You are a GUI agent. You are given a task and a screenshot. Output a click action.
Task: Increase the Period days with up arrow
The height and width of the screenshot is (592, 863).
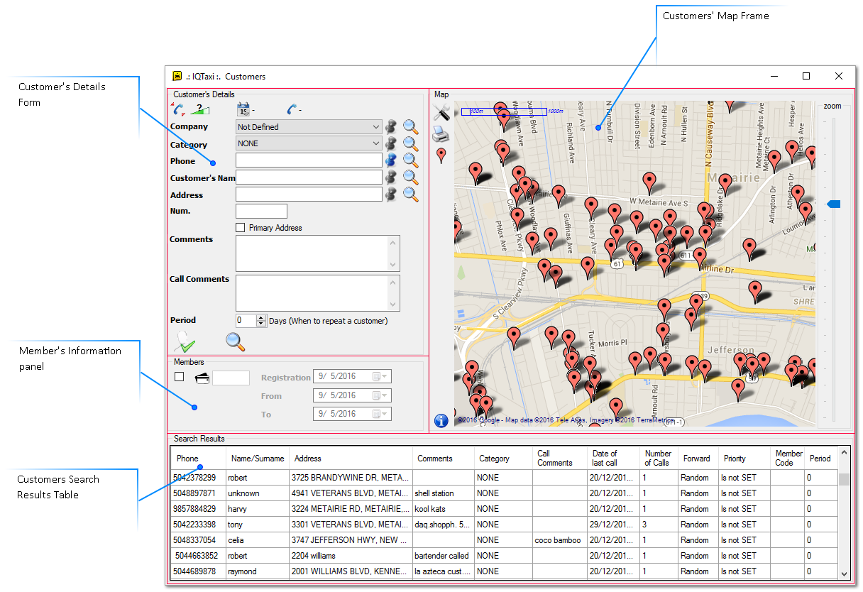pyautogui.click(x=261, y=317)
